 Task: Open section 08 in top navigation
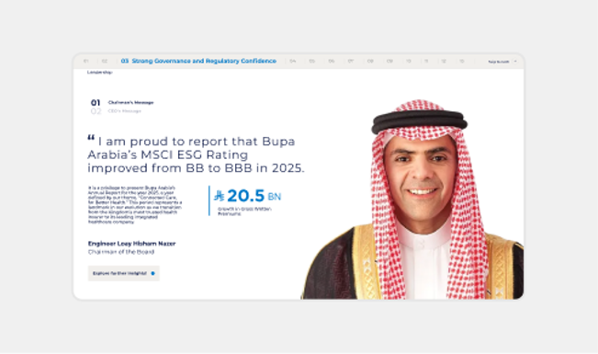(370, 61)
